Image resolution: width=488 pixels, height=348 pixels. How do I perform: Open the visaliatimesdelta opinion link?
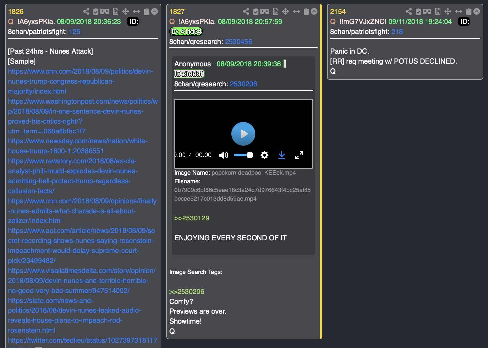click(x=82, y=281)
